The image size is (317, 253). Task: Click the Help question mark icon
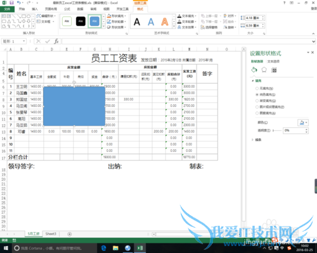(284, 3)
